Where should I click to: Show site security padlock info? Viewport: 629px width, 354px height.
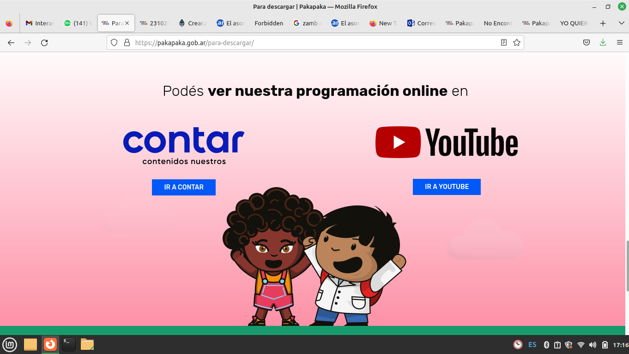[127, 42]
